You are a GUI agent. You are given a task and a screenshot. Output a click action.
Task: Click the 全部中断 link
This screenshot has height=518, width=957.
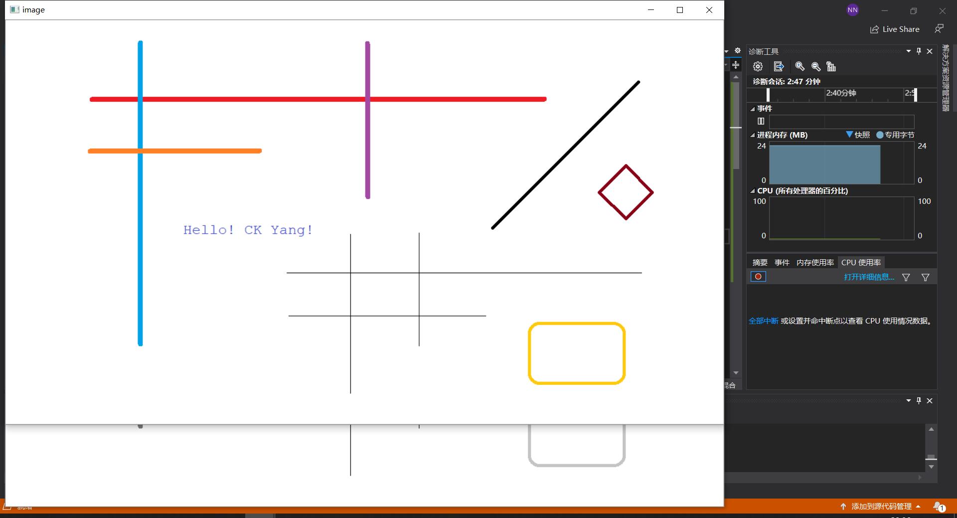763,321
